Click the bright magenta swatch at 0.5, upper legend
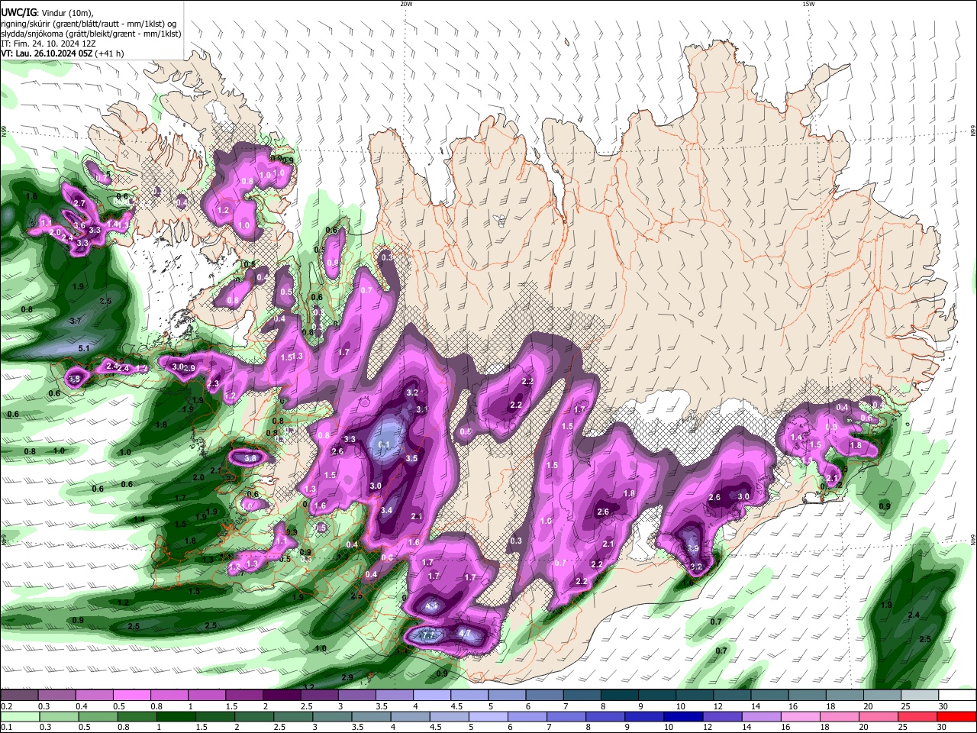977x733 pixels. click(x=131, y=696)
